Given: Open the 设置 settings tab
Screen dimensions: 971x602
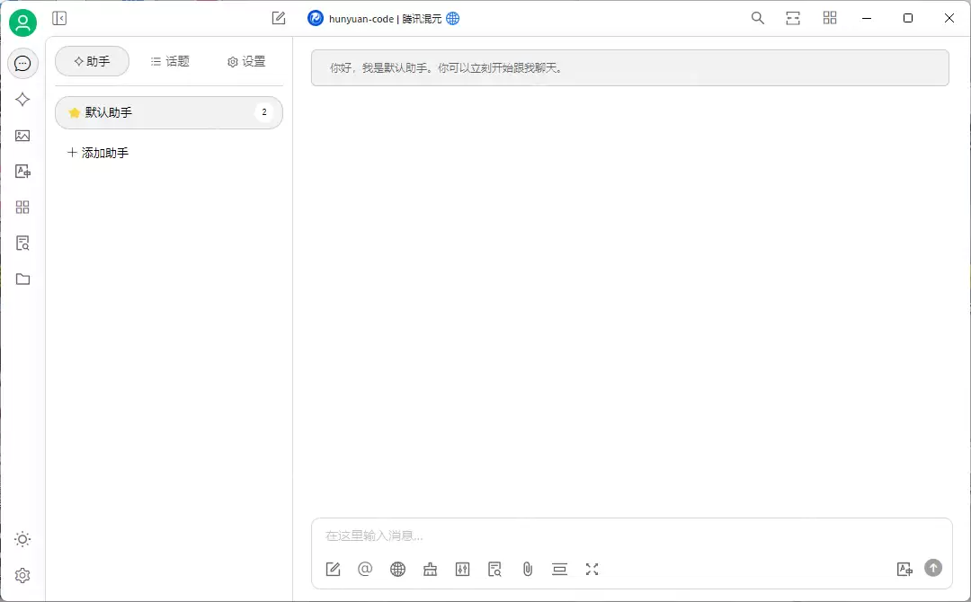Looking at the screenshot, I should point(245,61).
